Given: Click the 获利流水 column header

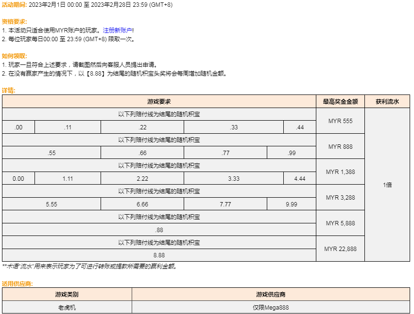Looking at the screenshot, I should (x=387, y=102).
